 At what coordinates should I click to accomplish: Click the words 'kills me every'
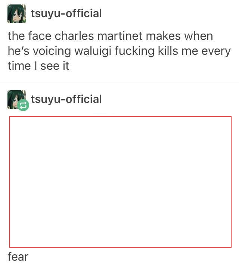point(194,51)
